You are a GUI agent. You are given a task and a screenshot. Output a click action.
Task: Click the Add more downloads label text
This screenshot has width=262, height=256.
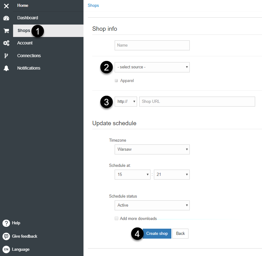click(x=138, y=218)
